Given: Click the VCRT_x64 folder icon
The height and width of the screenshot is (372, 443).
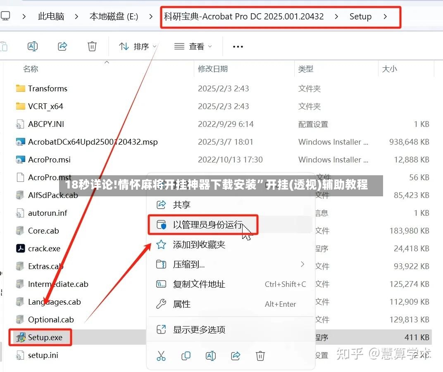Looking at the screenshot, I should 20,106.
